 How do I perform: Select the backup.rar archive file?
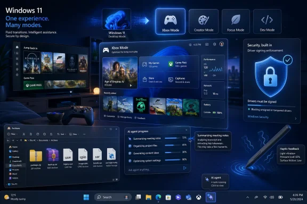[x=52, y=158]
